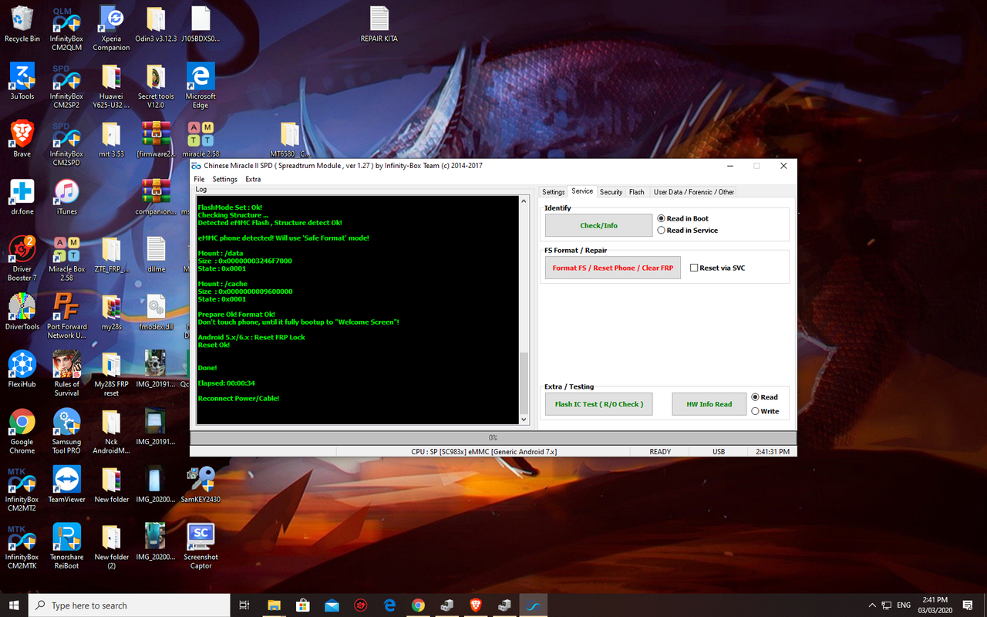Select the Read in Boot radio button
Screen dimensions: 987x617
pyautogui.click(x=683, y=219)
